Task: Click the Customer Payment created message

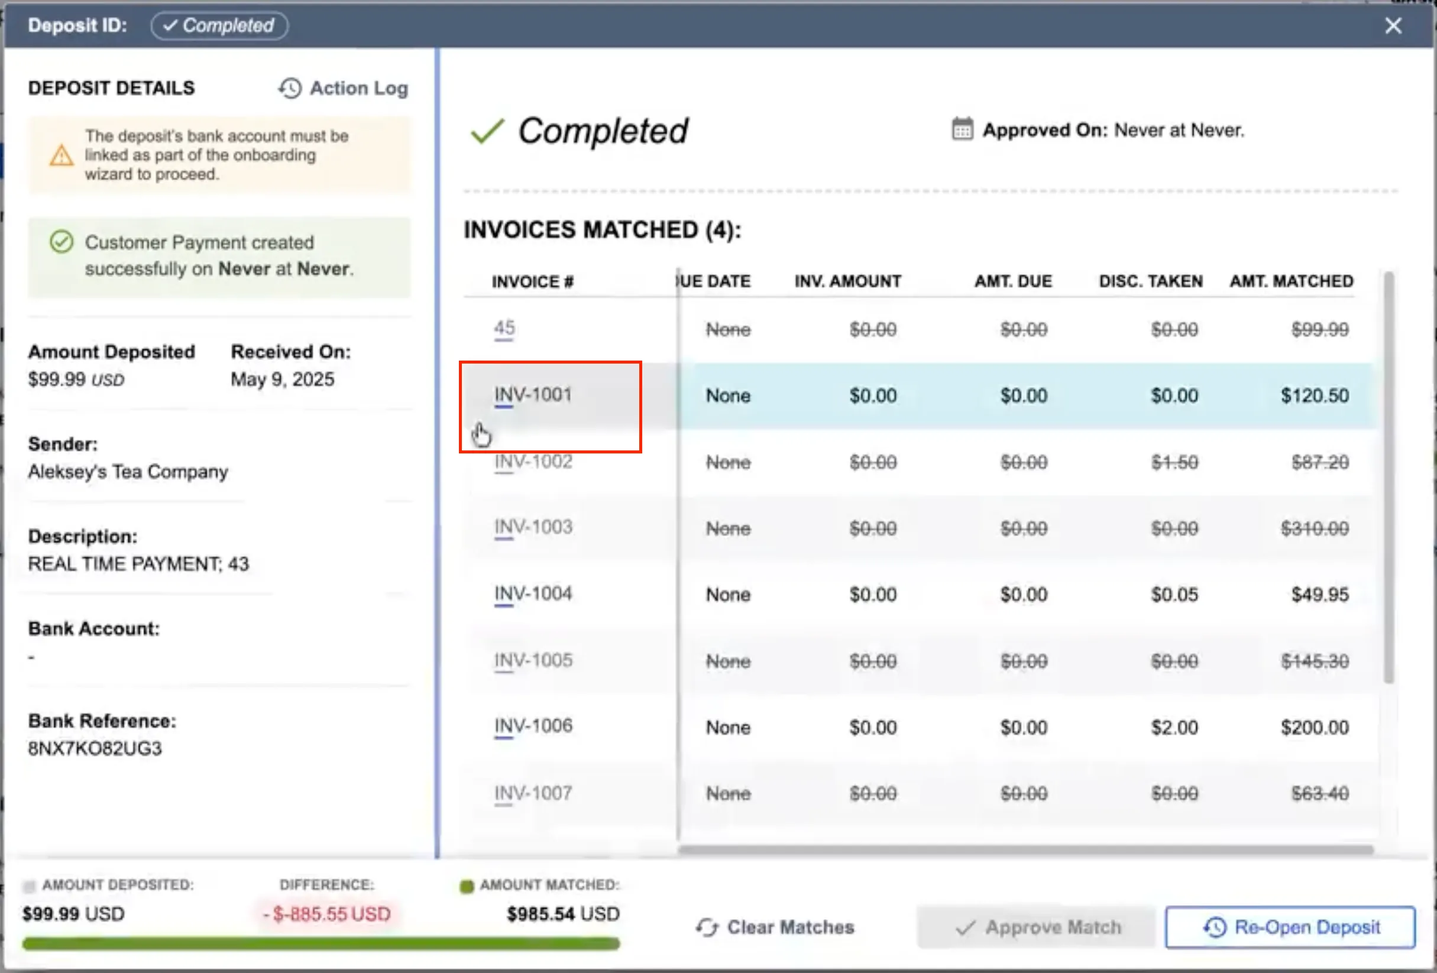Action: click(219, 257)
